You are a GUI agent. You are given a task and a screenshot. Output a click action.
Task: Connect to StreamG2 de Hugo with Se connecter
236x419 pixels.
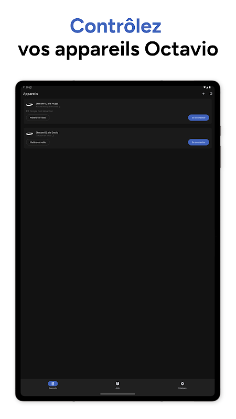199,117
